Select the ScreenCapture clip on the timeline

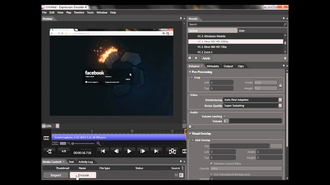click(x=119, y=137)
